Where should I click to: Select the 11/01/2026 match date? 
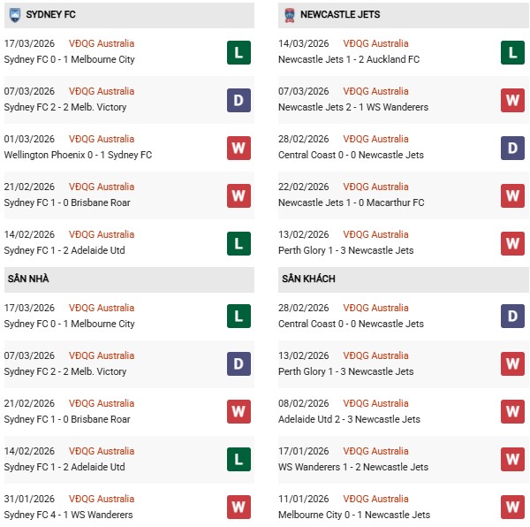tap(303, 499)
